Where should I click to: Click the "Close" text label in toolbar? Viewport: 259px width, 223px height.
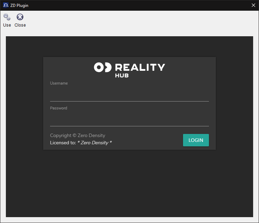click(x=20, y=25)
